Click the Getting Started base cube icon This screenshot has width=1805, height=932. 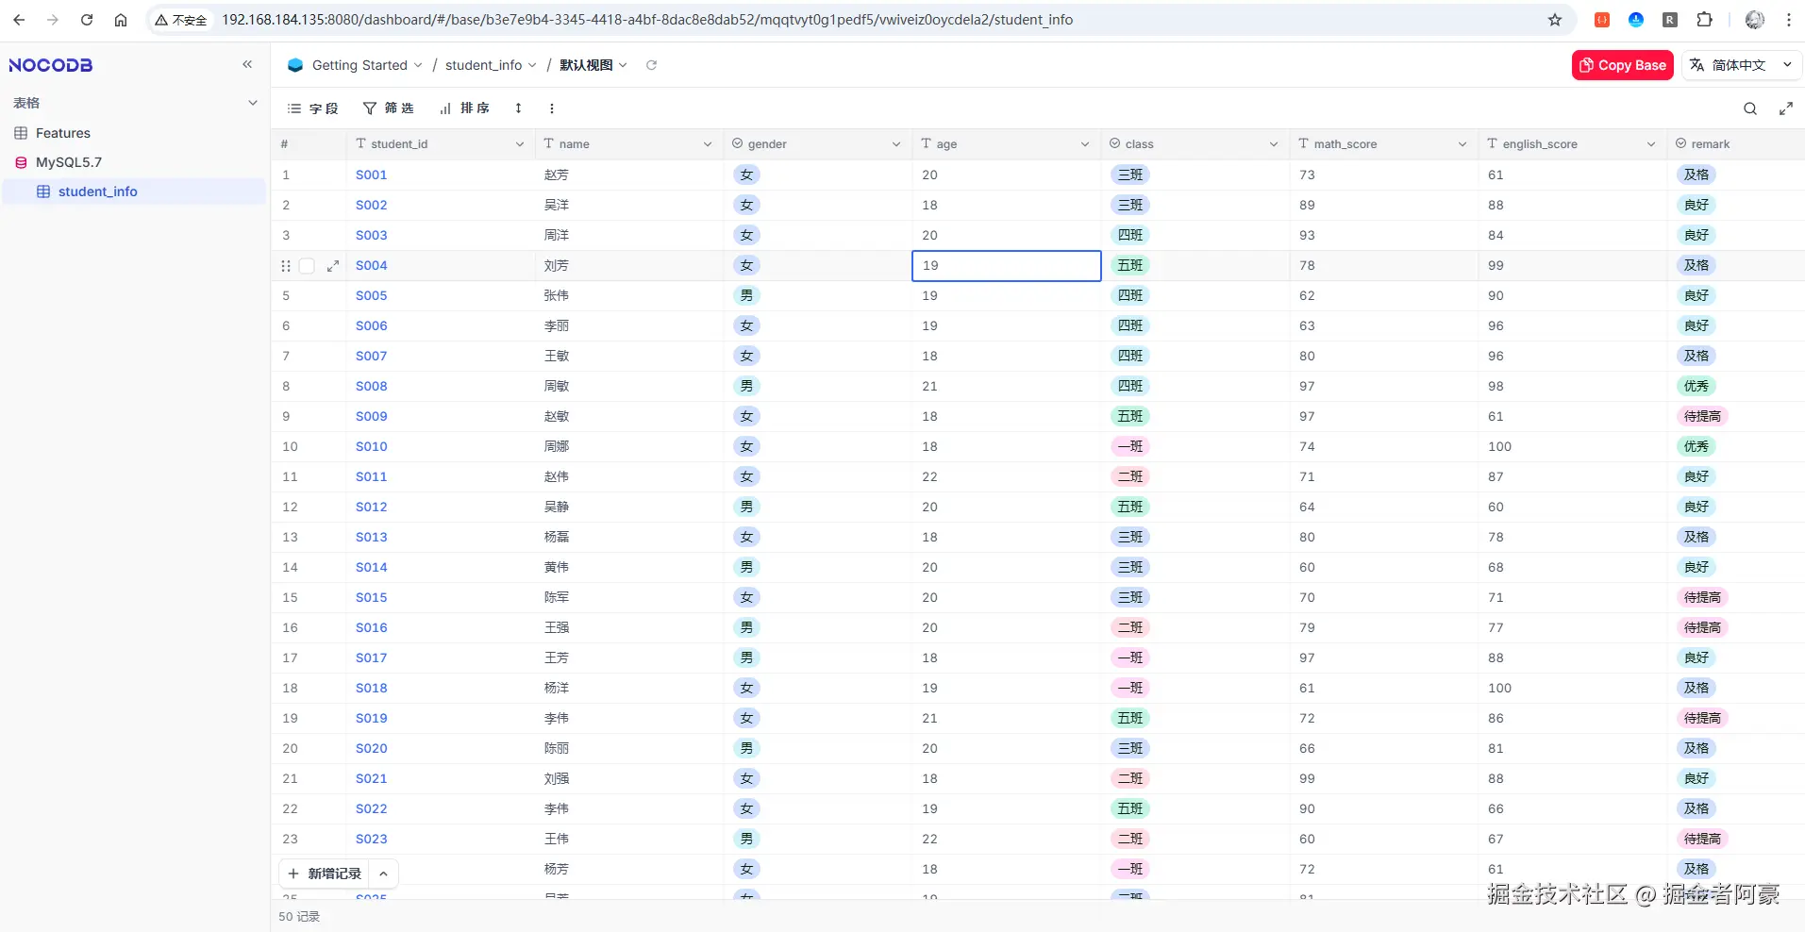(x=295, y=65)
